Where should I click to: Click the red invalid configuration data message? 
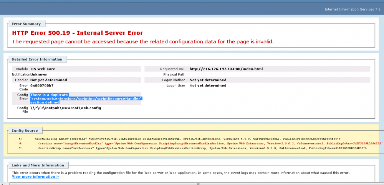(142, 41)
